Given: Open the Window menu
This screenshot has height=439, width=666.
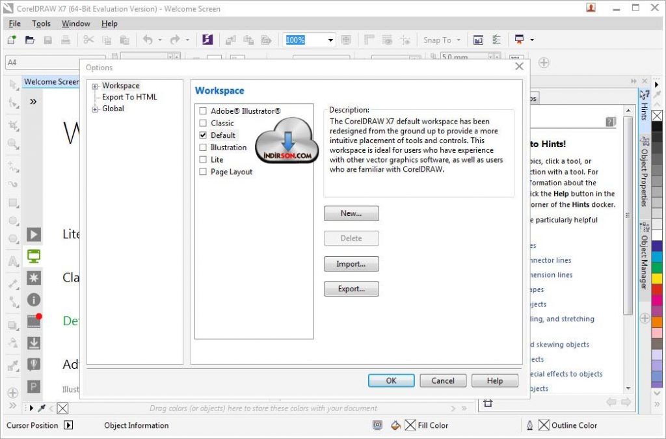Looking at the screenshot, I should [75, 24].
